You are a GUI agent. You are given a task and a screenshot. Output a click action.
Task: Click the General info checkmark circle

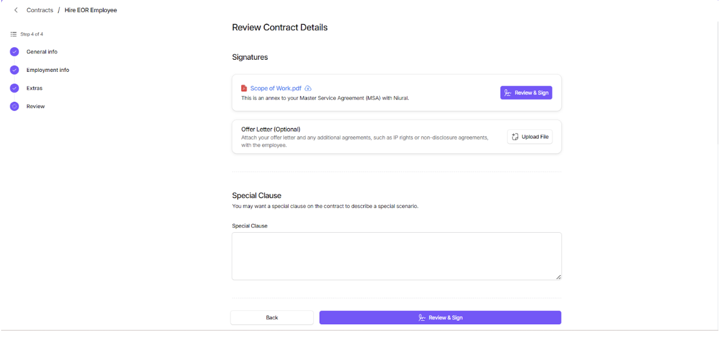pyautogui.click(x=14, y=52)
